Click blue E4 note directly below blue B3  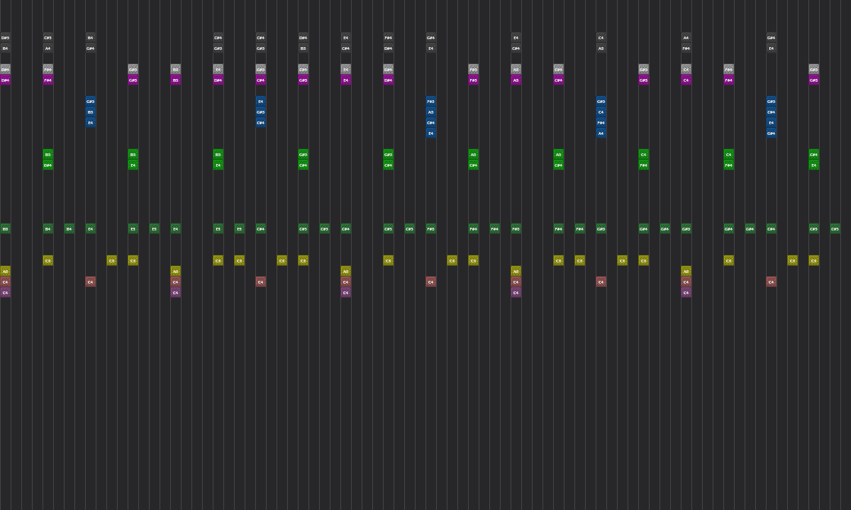pyautogui.click(x=90, y=123)
